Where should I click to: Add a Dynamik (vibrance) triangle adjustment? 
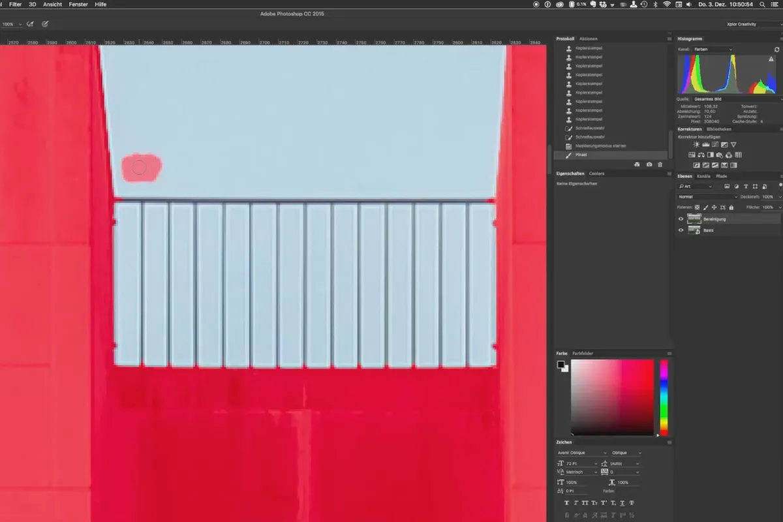pyautogui.click(x=733, y=144)
